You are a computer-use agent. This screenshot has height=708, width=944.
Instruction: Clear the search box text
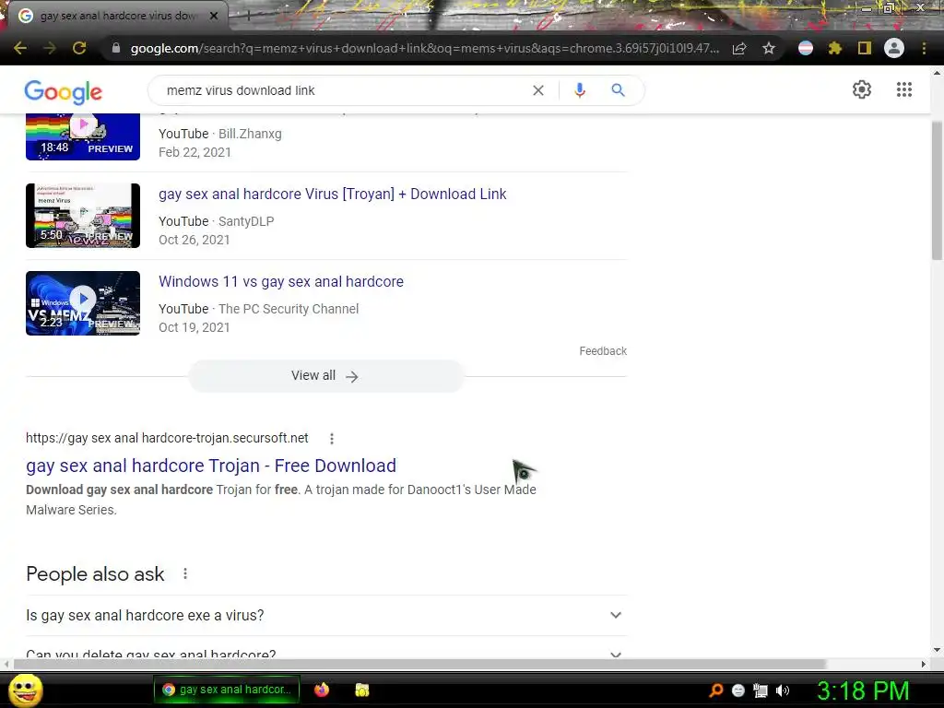(x=538, y=90)
